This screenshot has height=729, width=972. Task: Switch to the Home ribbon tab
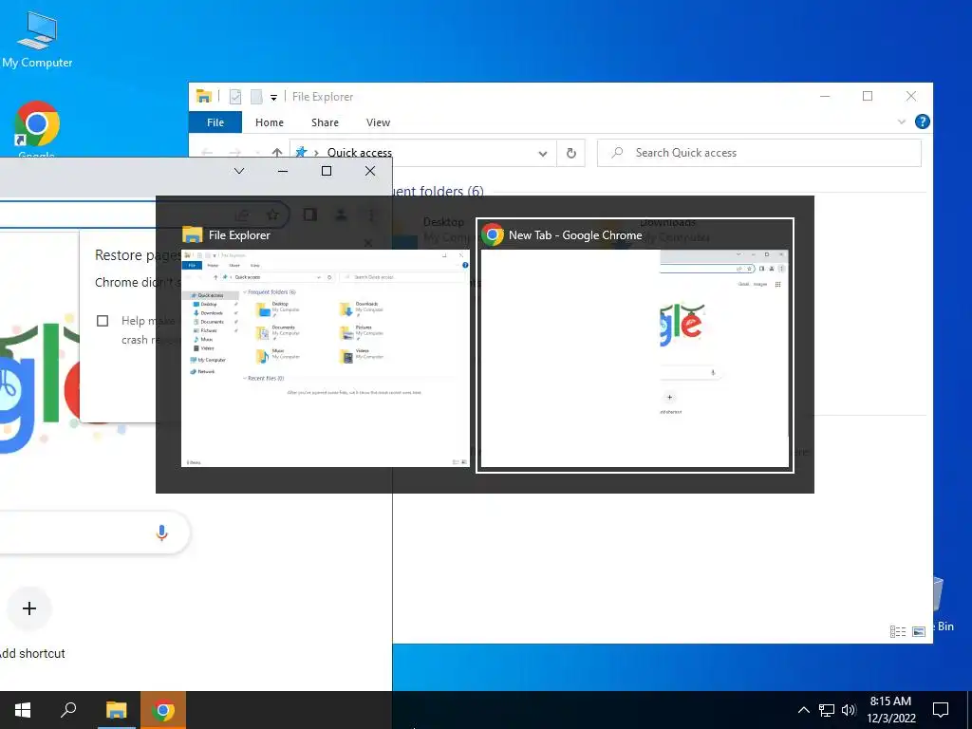(x=269, y=122)
